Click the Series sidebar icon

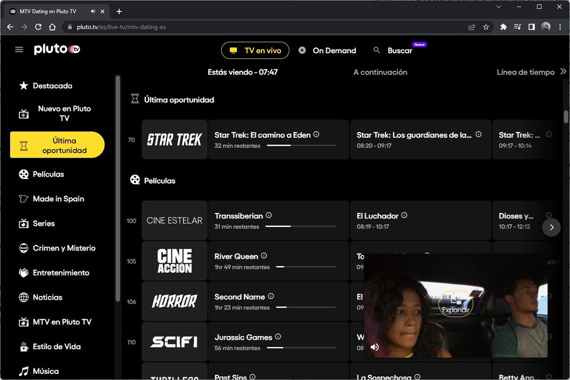point(23,223)
